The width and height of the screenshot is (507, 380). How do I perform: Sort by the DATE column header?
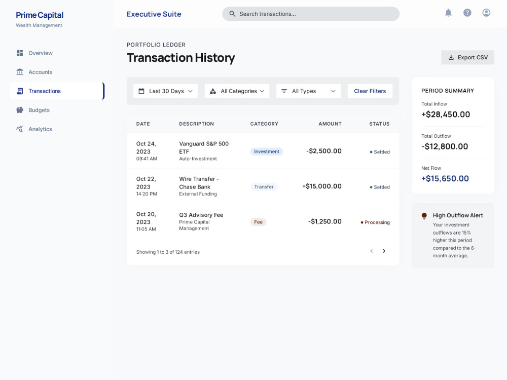143,124
